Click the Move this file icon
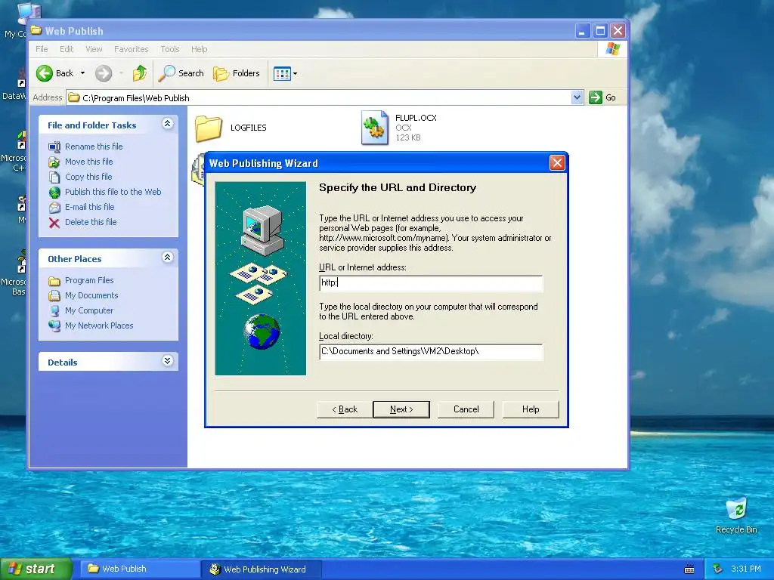This screenshot has width=774, height=580. point(54,162)
